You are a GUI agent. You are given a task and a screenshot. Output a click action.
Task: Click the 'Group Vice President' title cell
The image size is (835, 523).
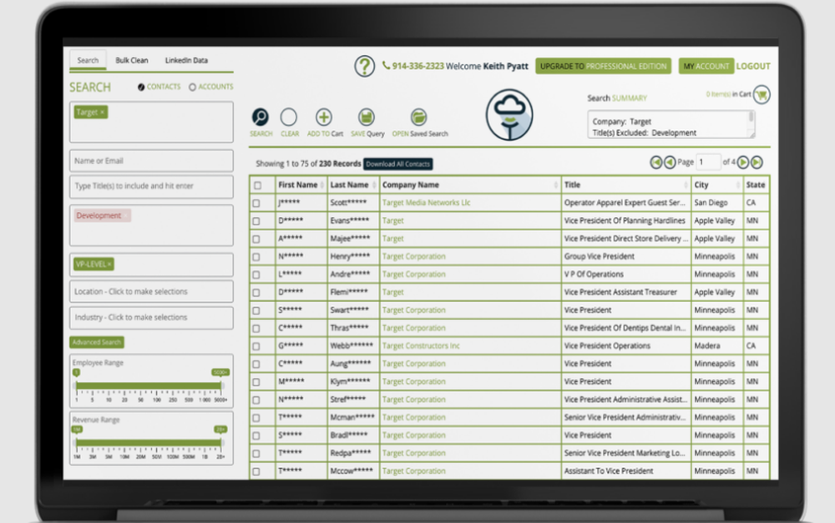tap(626, 256)
